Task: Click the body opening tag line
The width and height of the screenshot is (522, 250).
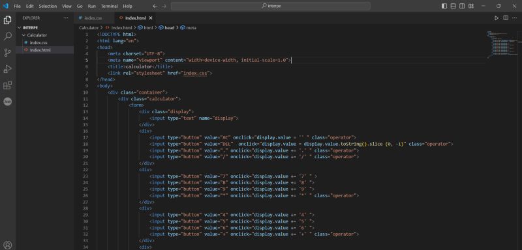Action: [105, 86]
